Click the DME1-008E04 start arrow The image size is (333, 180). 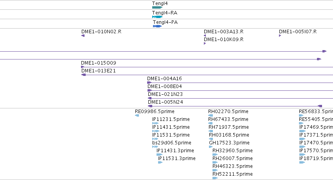[x=150, y=91]
